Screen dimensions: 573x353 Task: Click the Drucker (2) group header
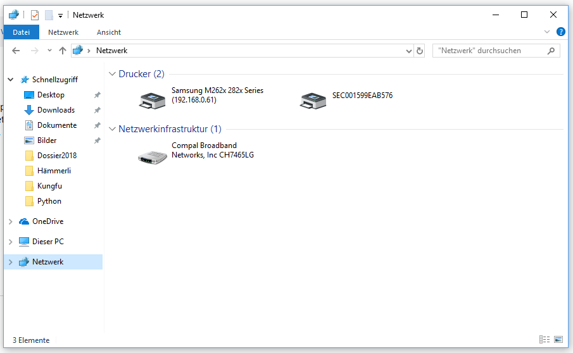(141, 74)
